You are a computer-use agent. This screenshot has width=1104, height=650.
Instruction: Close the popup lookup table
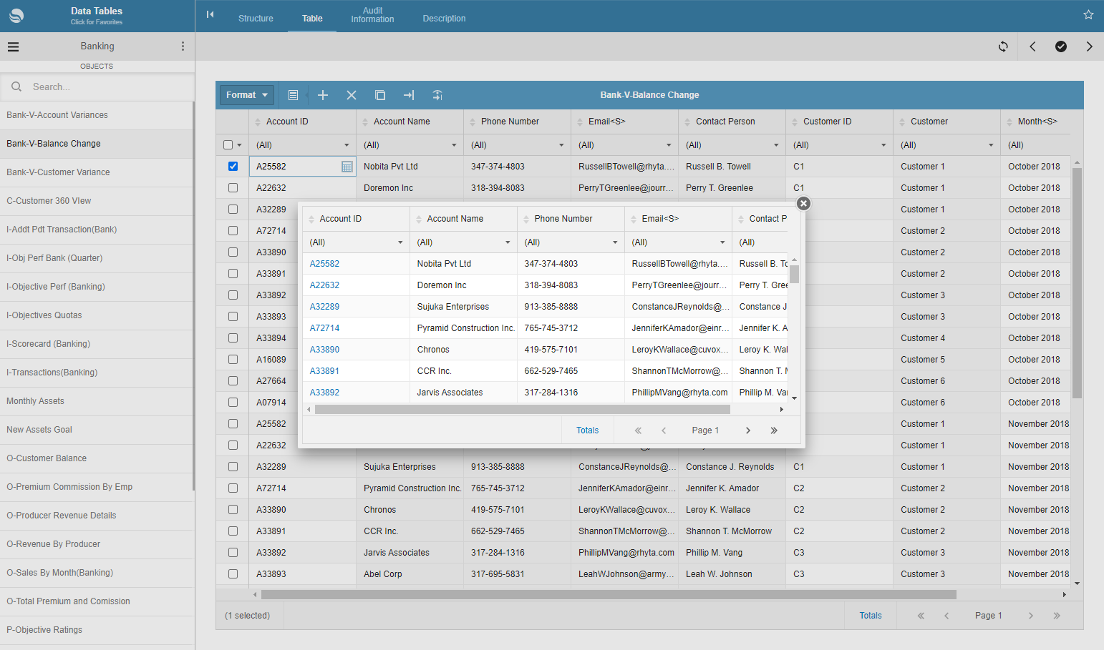[803, 204]
